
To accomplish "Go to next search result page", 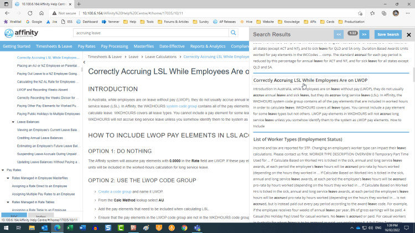I will [x=364, y=34].
